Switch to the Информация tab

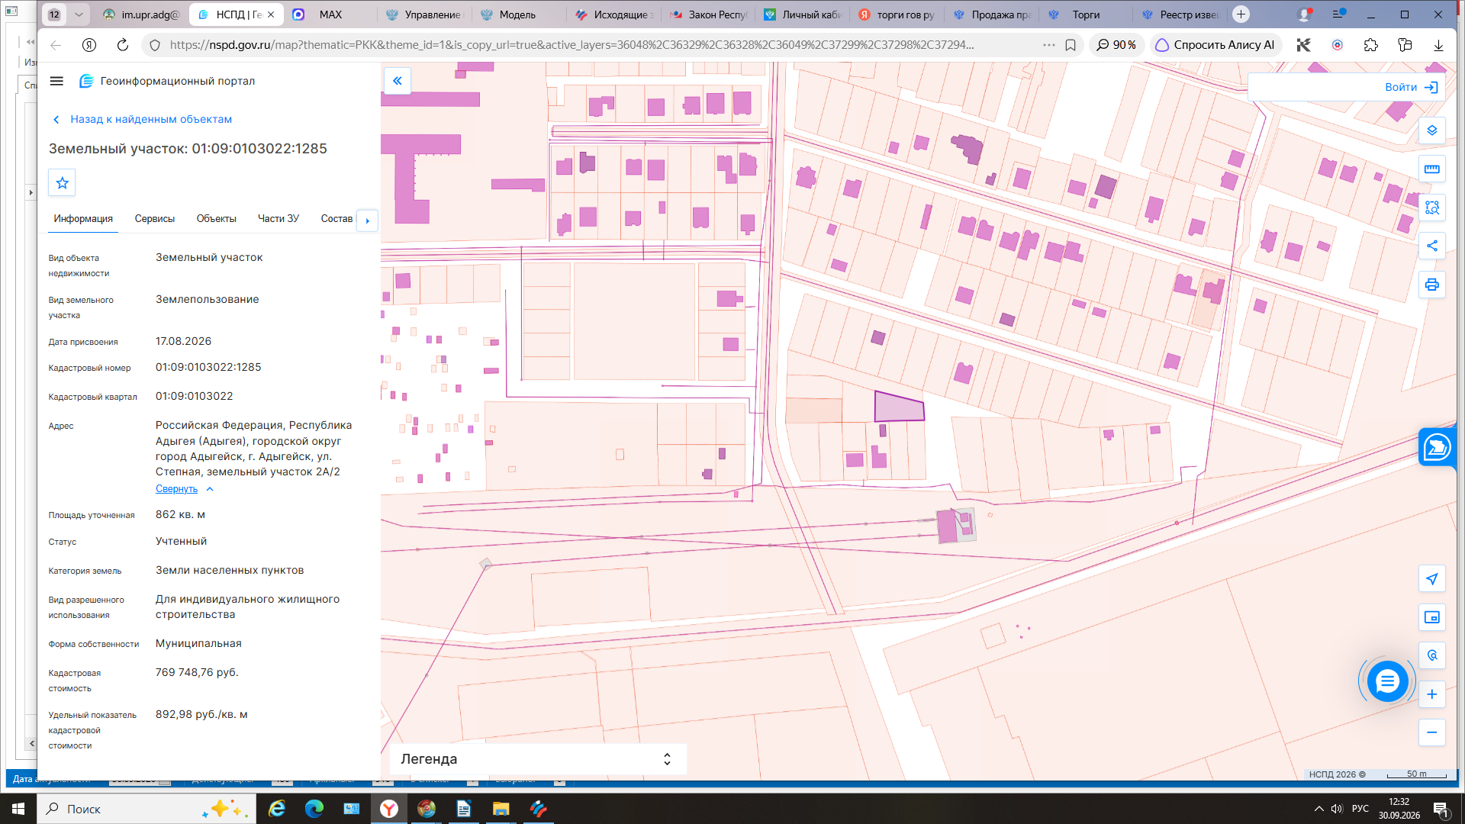point(83,219)
